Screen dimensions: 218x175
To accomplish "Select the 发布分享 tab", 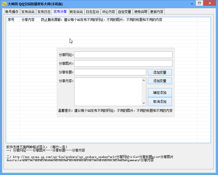I will [x=60, y=11].
